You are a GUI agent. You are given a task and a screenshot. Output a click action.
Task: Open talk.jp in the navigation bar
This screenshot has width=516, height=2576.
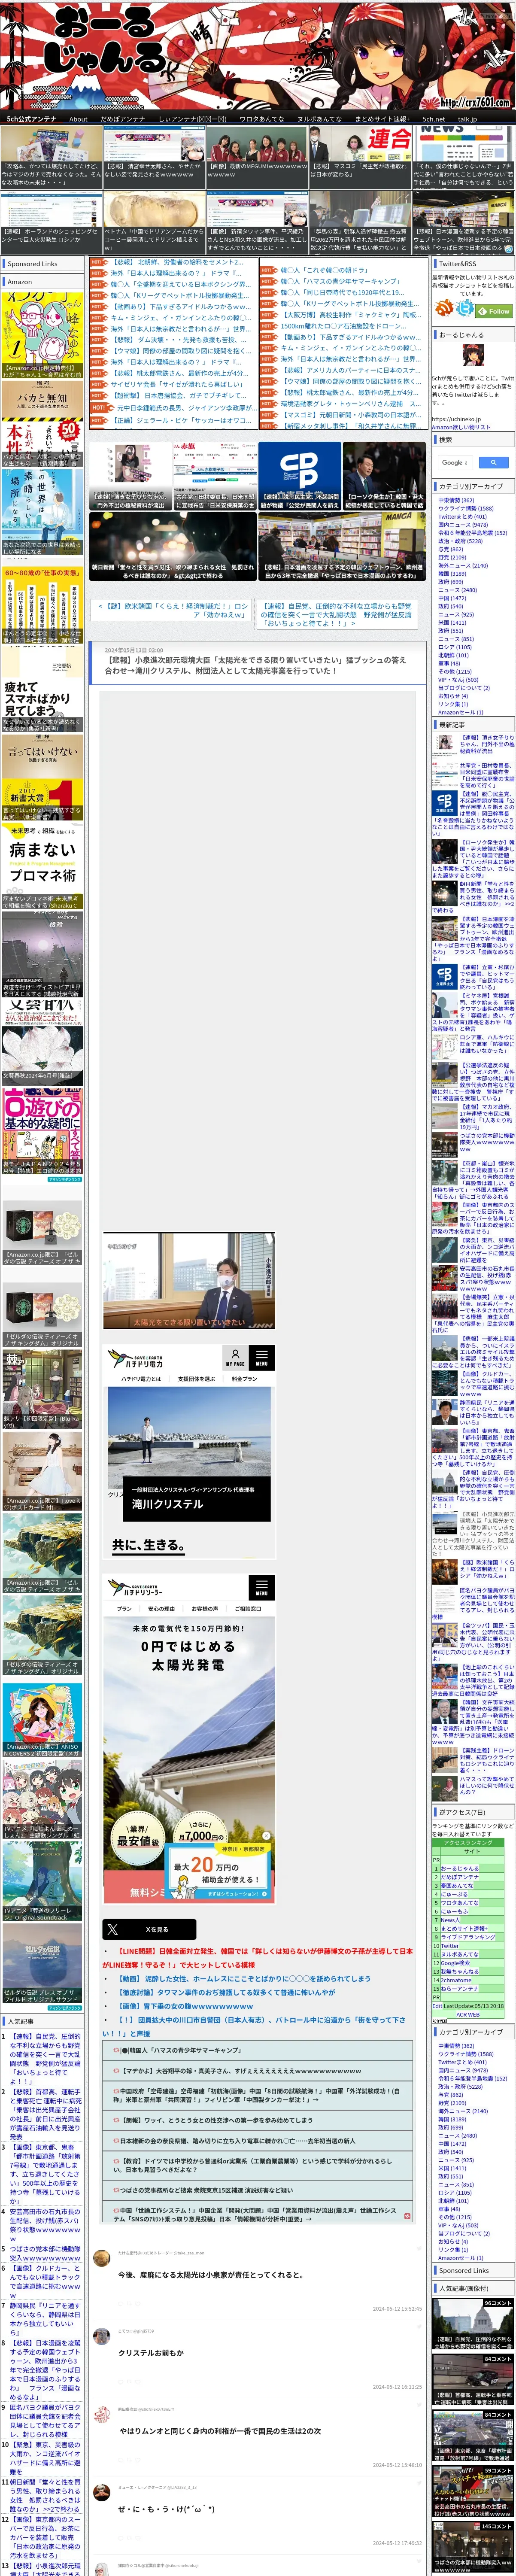pos(467,118)
